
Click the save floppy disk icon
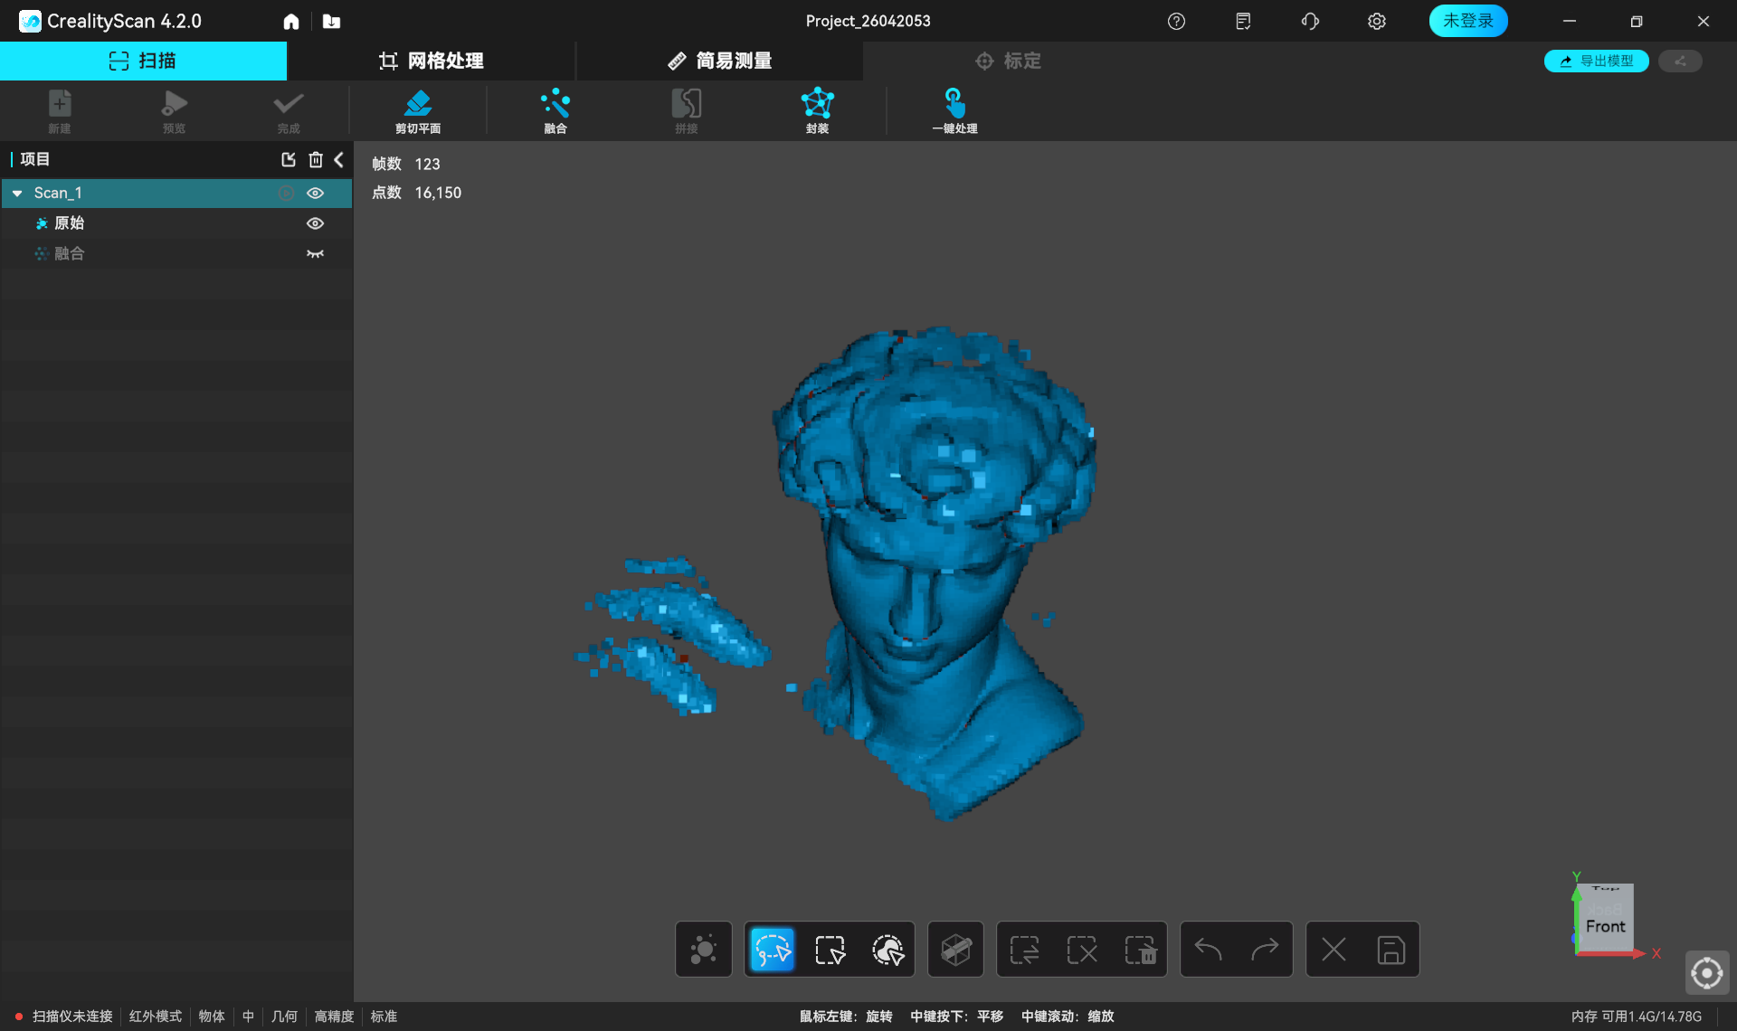(x=1391, y=950)
